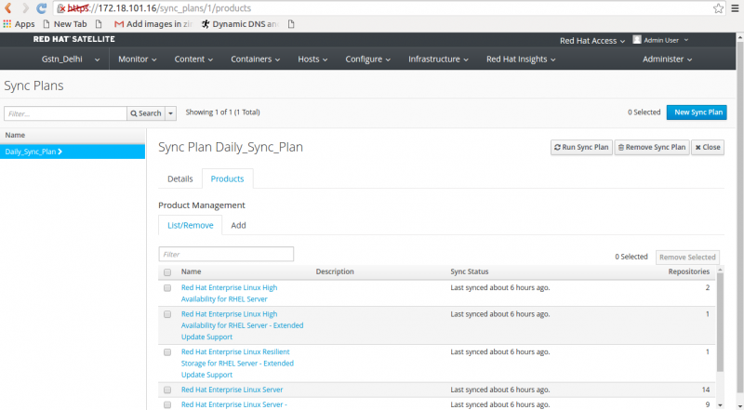Open the Hosts menu

[312, 59]
